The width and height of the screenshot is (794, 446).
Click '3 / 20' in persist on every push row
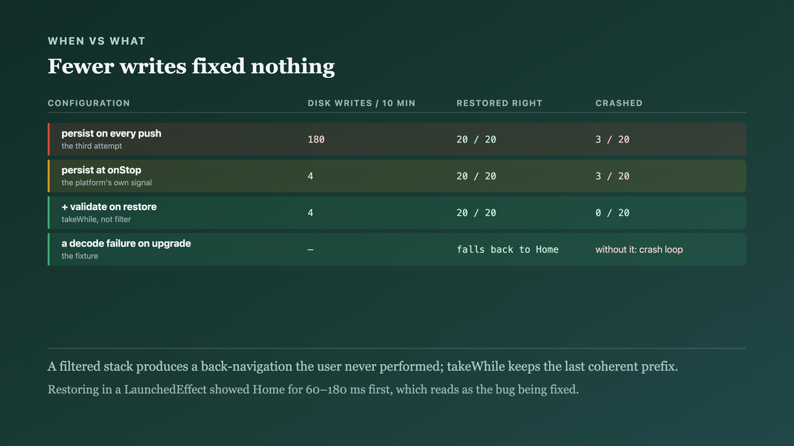click(x=613, y=139)
